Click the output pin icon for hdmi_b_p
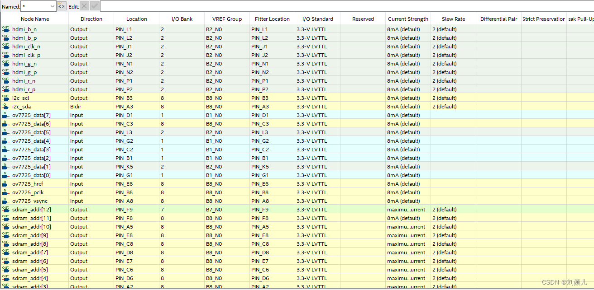 click(5, 38)
